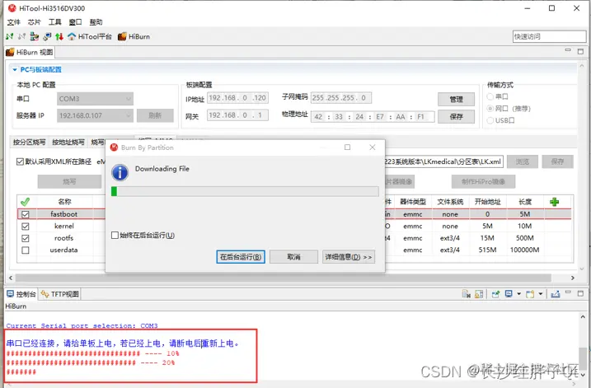This screenshot has width=591, height=388.
Task: Enable the userdata partition checkbox
Action: pos(26,250)
